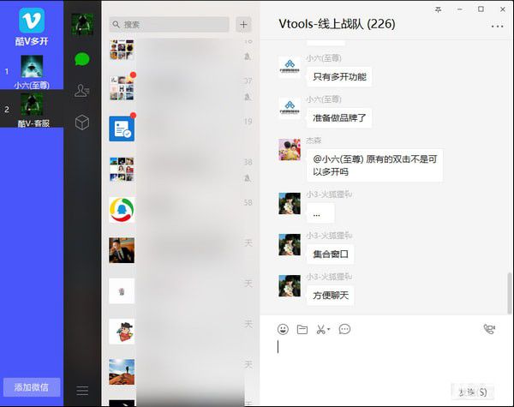Open the send file folder icon
Viewport: 514px width, 407px height.
point(302,329)
